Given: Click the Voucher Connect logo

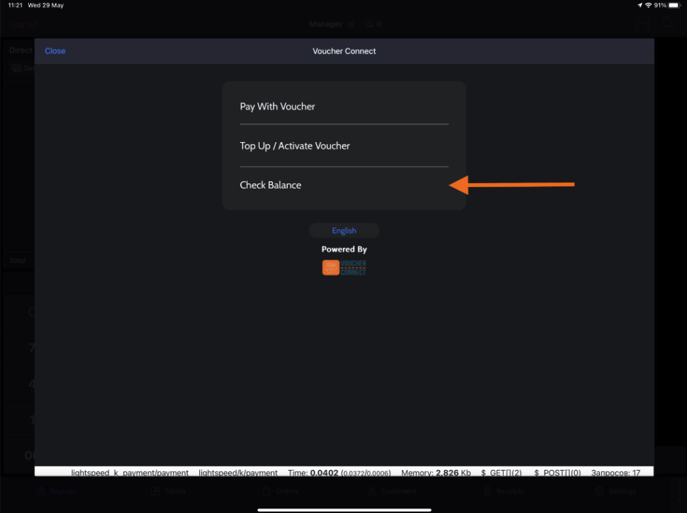Looking at the screenshot, I should [343, 268].
